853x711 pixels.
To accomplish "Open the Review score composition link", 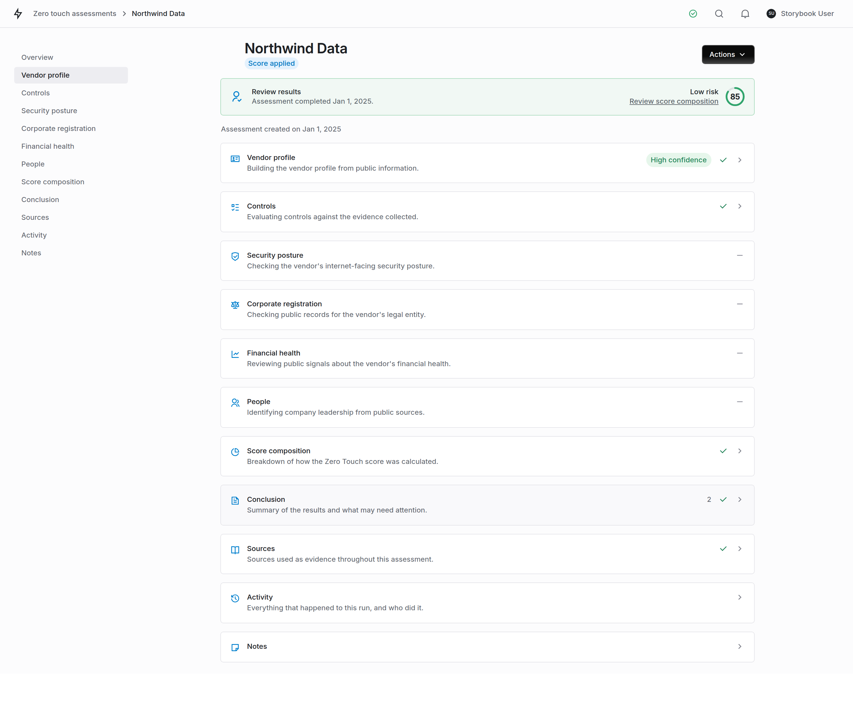I will click(x=674, y=102).
